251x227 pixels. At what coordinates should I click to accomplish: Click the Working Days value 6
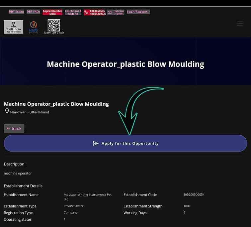(x=184, y=213)
